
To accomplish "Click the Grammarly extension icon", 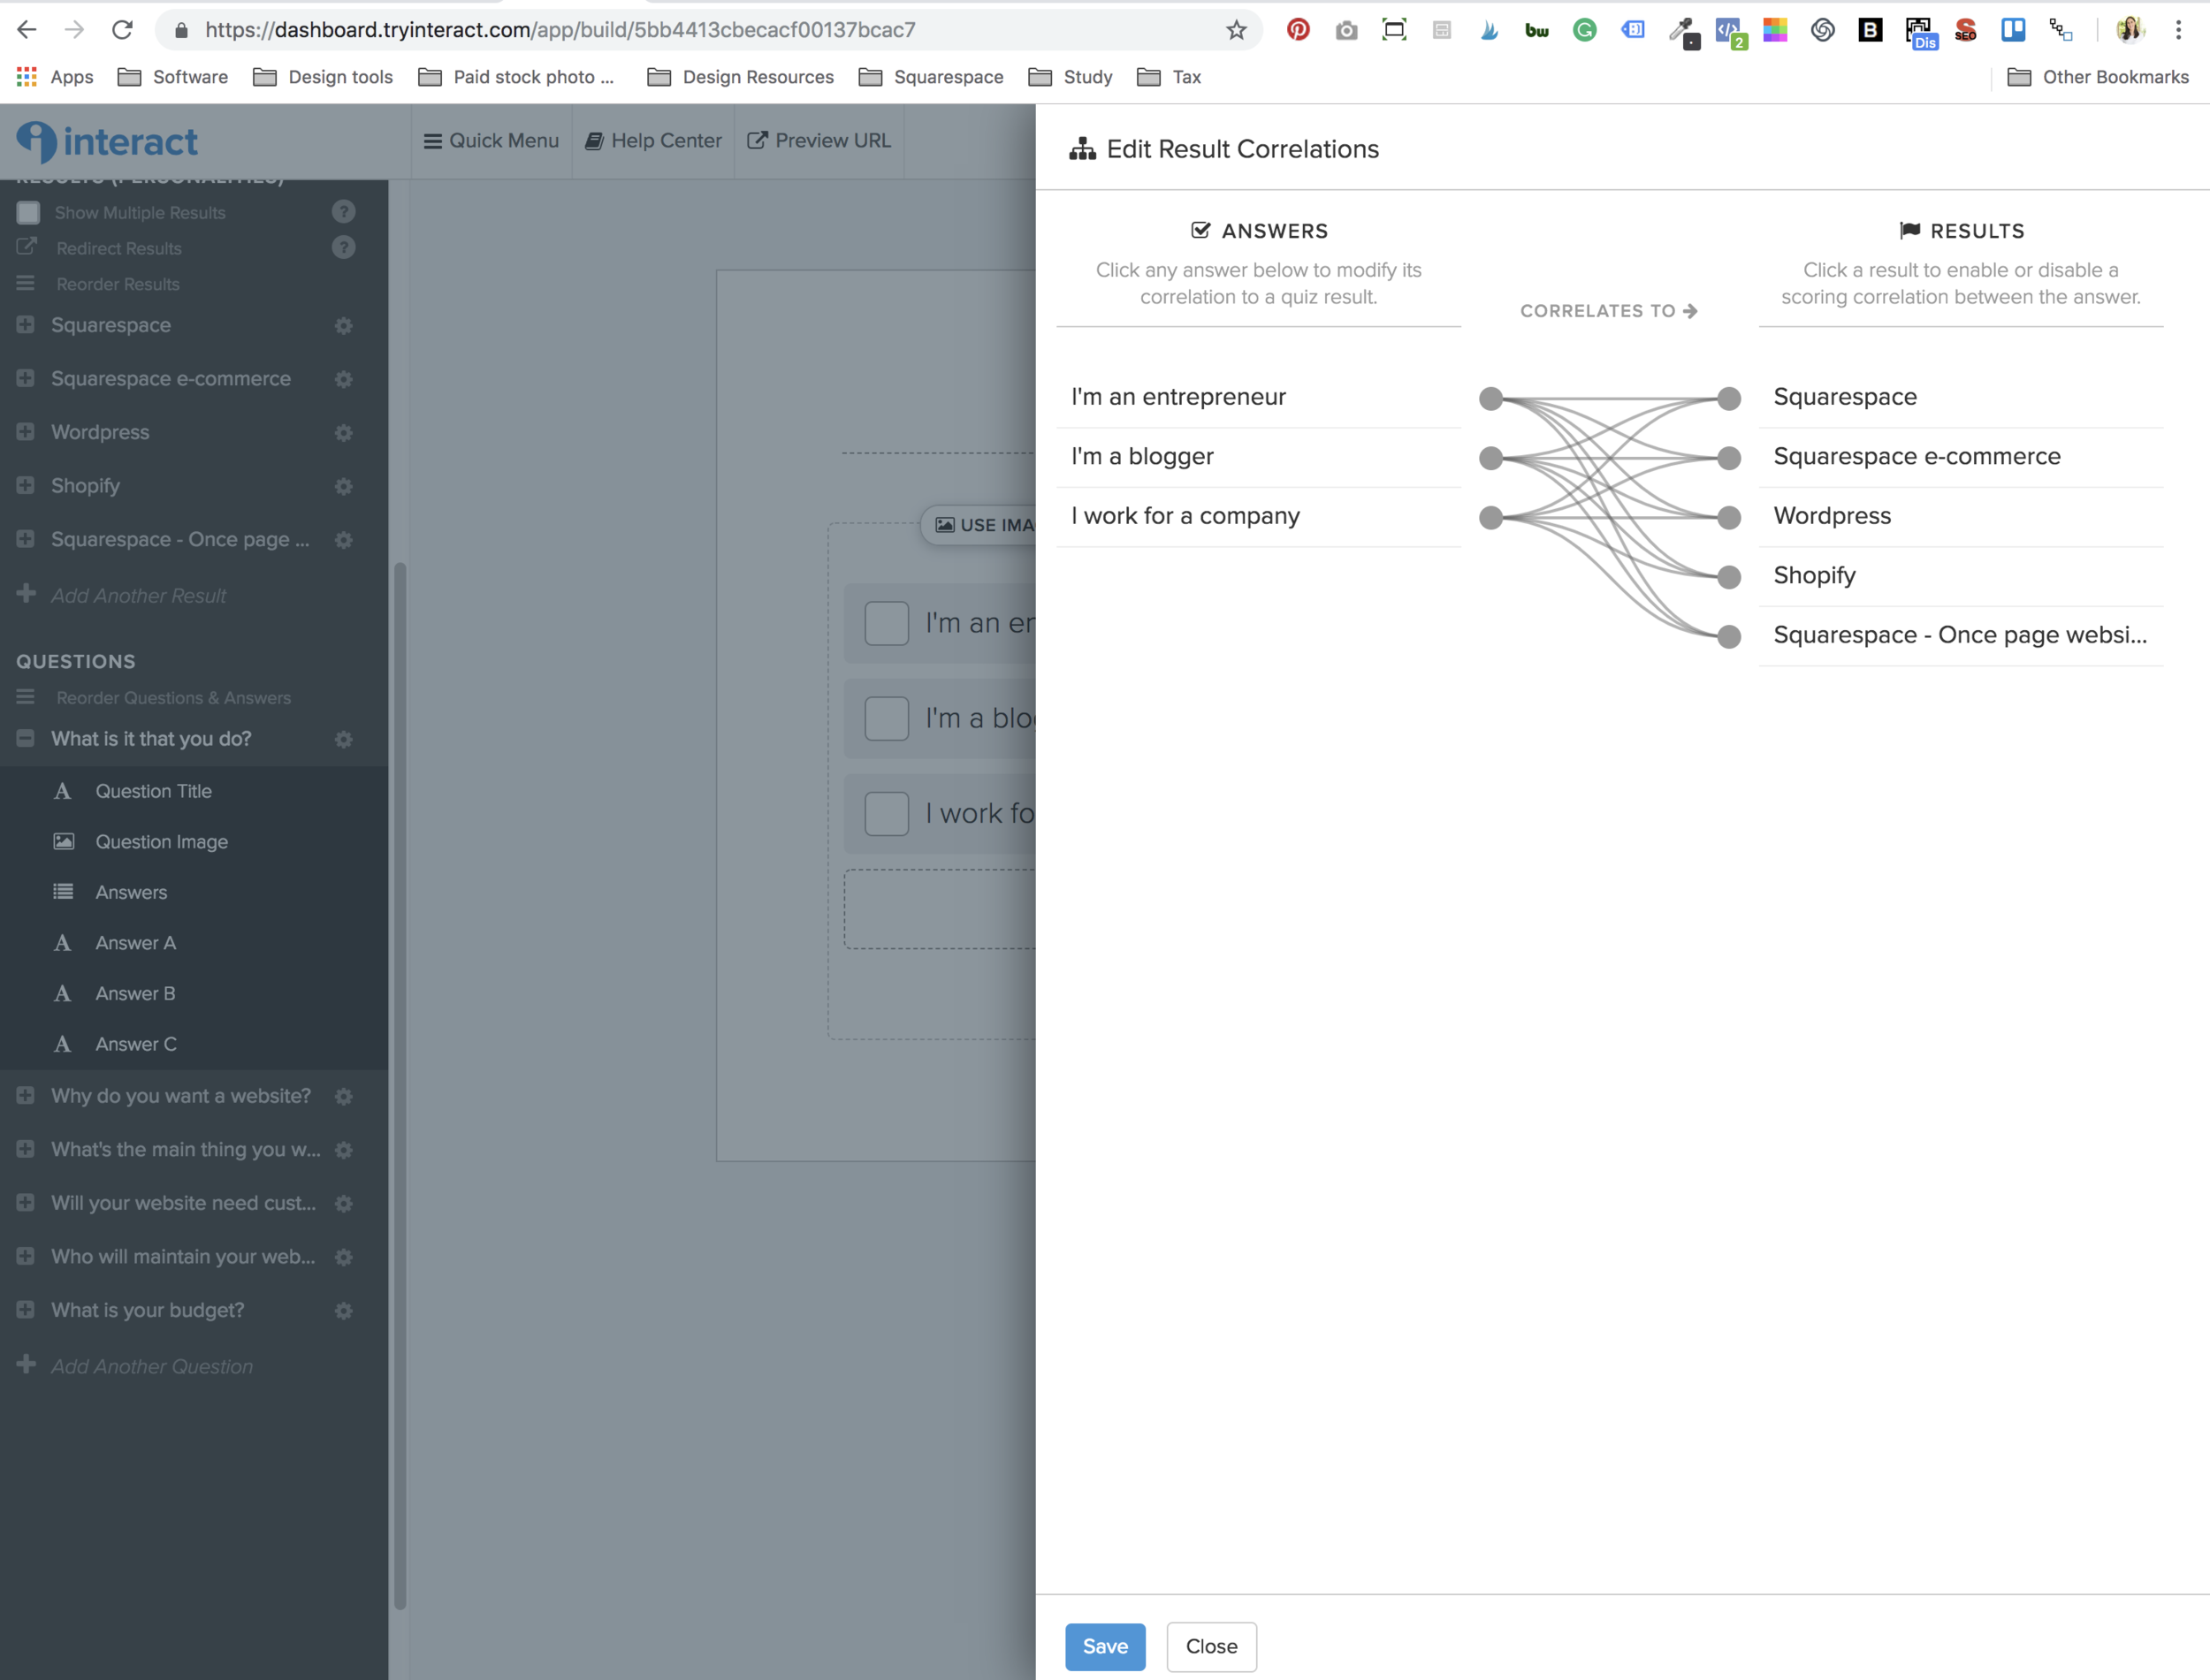I will tap(1584, 30).
